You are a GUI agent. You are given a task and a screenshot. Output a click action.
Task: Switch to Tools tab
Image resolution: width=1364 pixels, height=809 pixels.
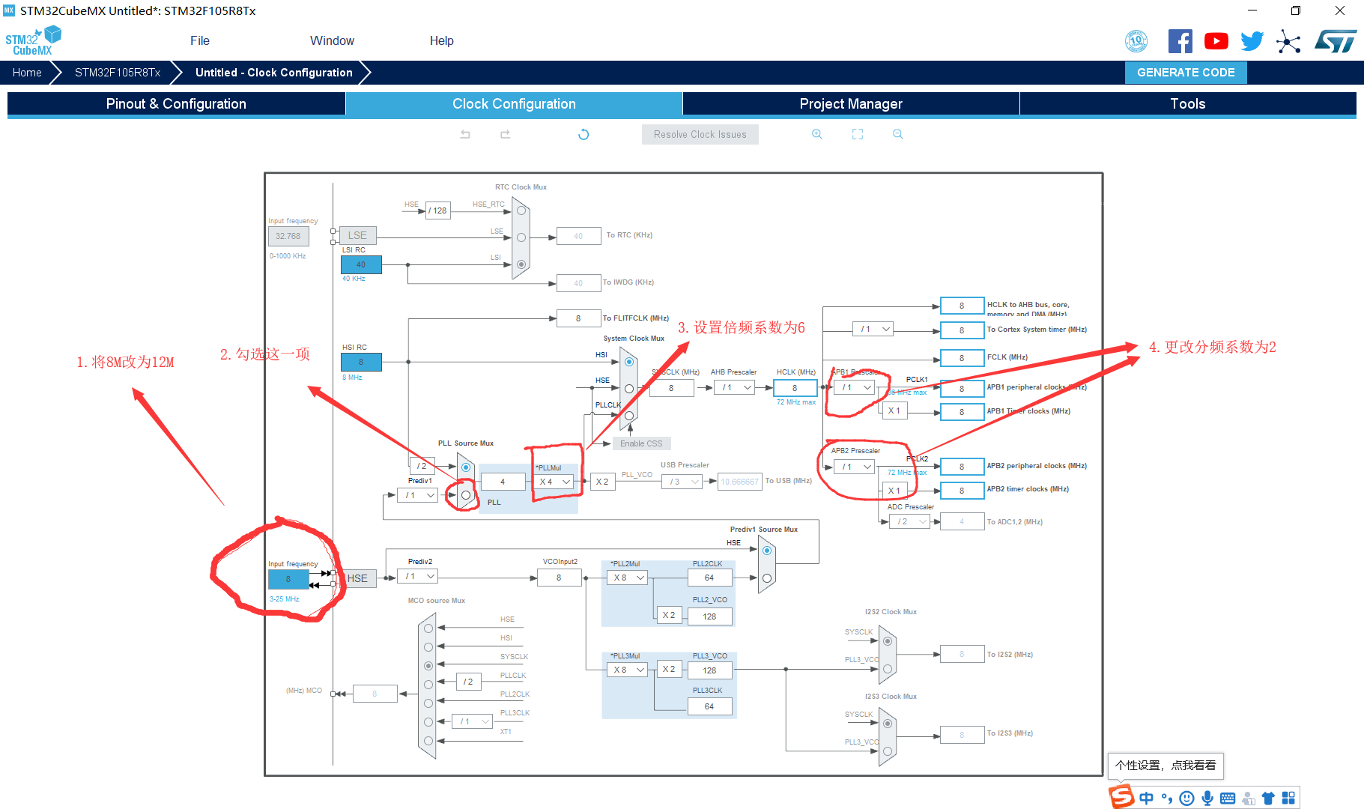pos(1188,103)
